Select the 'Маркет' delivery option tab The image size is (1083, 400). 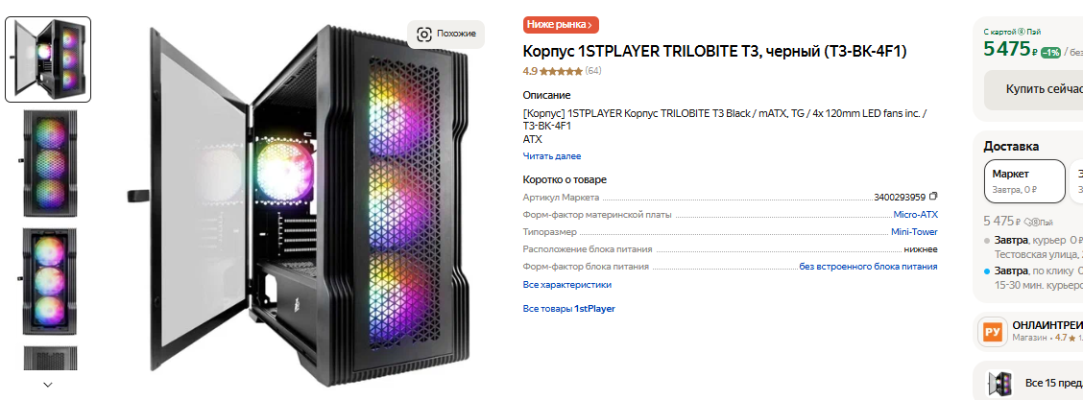(x=1025, y=181)
